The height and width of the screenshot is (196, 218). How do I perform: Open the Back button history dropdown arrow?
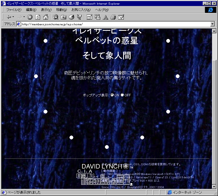point(13,17)
